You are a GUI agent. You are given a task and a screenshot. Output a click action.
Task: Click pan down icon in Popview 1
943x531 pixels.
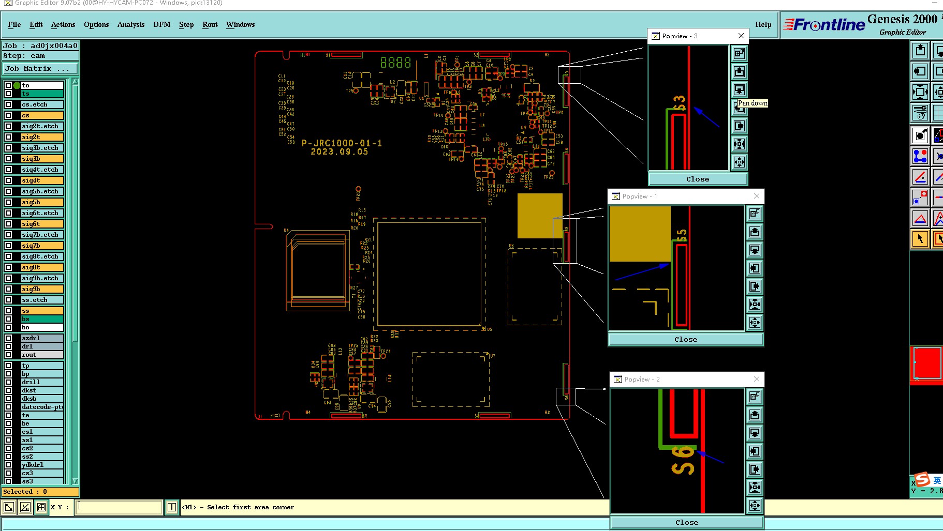(x=755, y=250)
